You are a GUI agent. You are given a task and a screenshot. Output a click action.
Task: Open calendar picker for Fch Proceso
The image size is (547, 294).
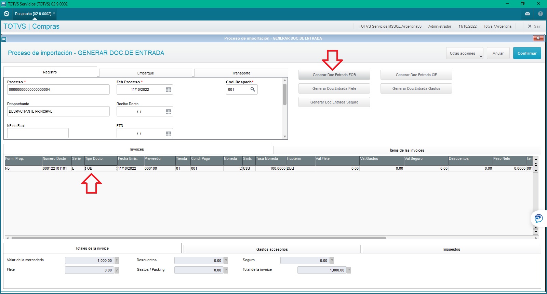click(168, 89)
